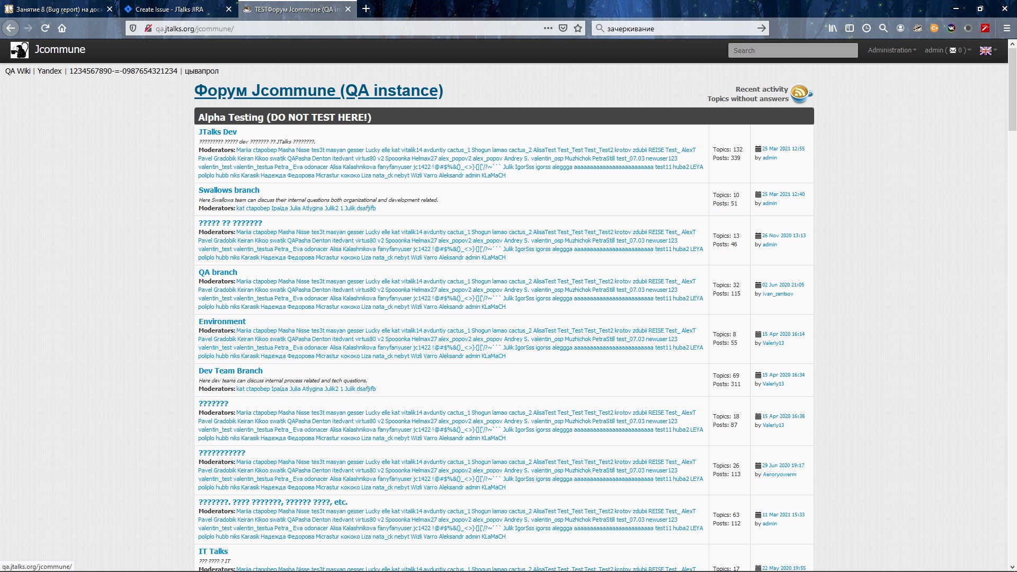Open browsing history clock icon
The image size is (1017, 572).
click(x=867, y=28)
